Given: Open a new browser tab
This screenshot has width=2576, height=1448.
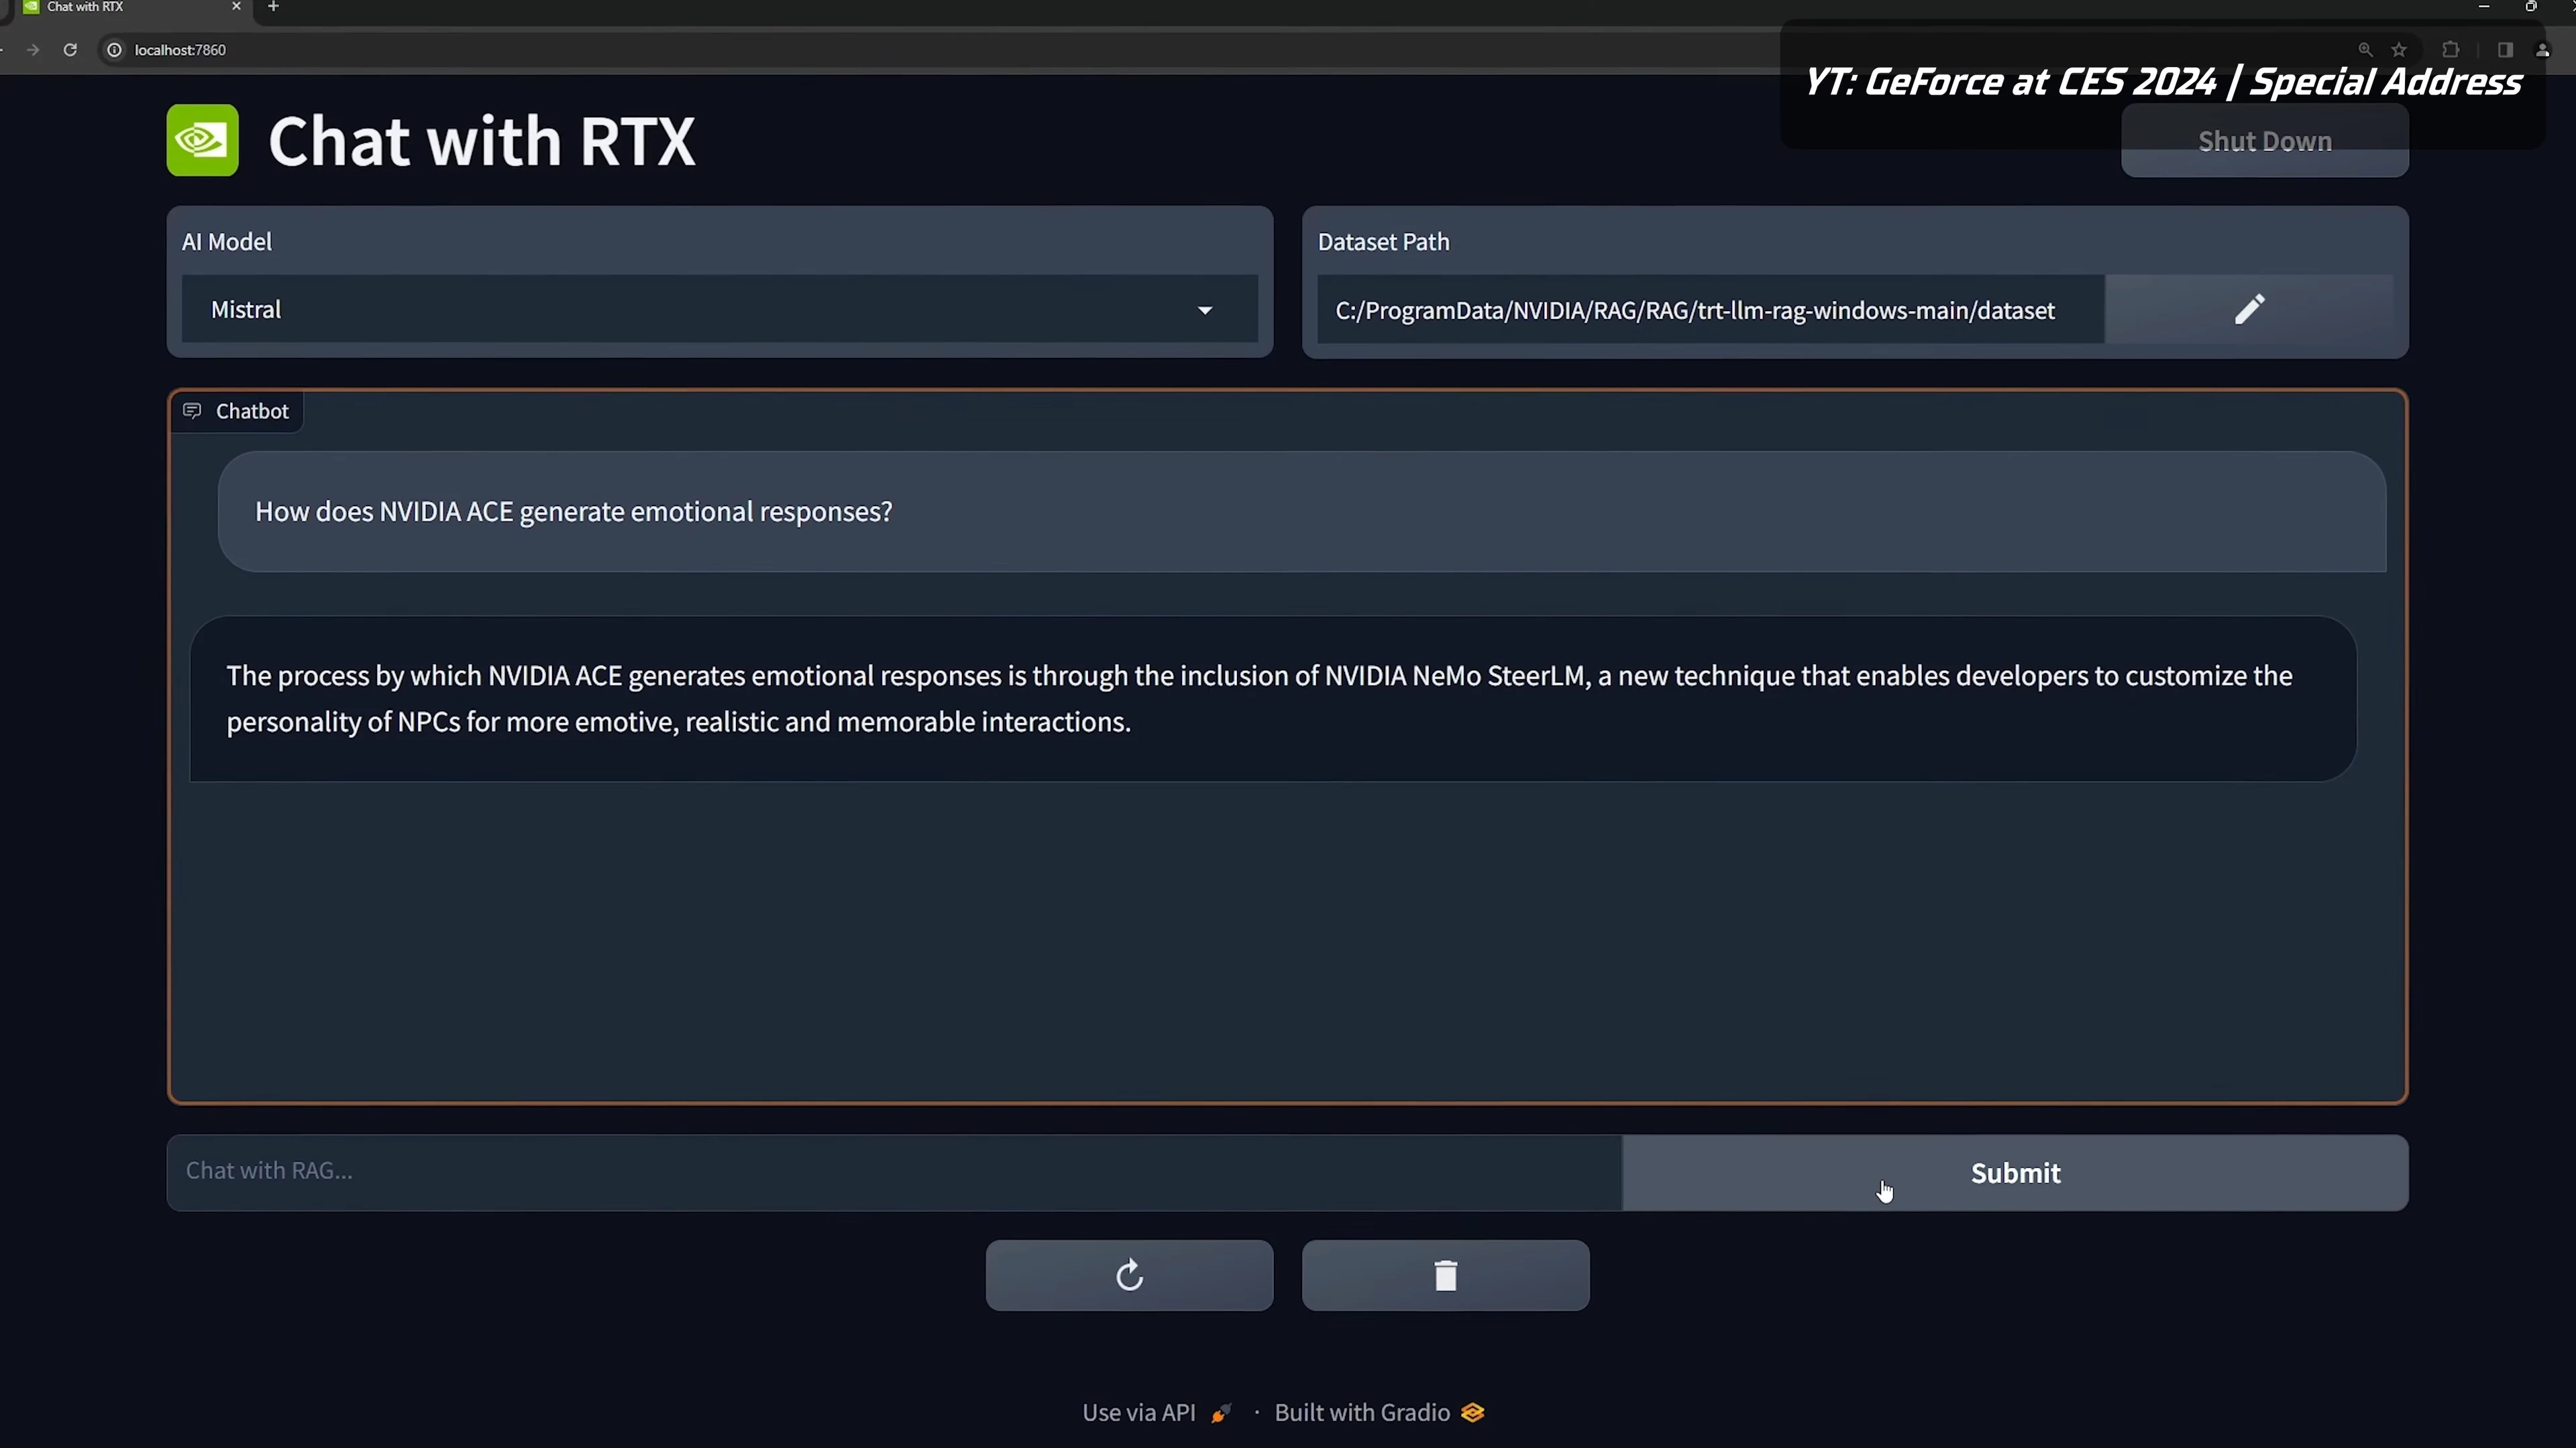Looking at the screenshot, I should click(x=273, y=6).
